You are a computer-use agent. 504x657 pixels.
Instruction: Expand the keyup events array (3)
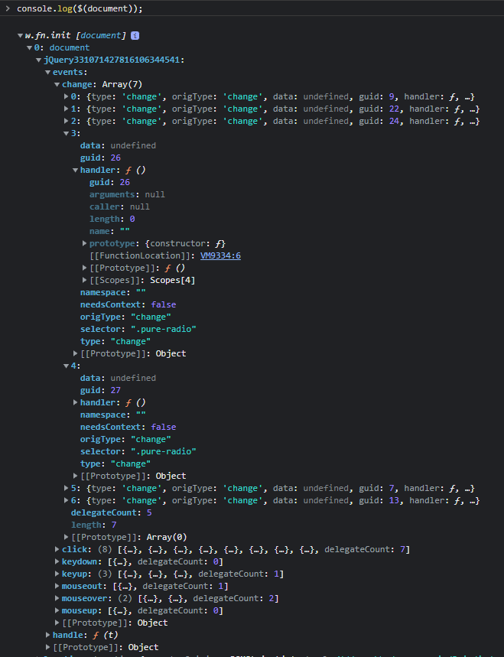[x=57, y=574]
